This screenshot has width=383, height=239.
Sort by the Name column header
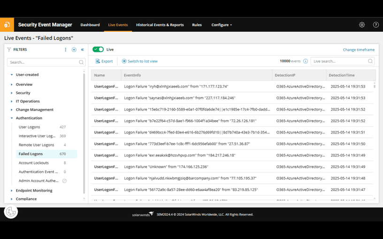[x=106, y=75]
